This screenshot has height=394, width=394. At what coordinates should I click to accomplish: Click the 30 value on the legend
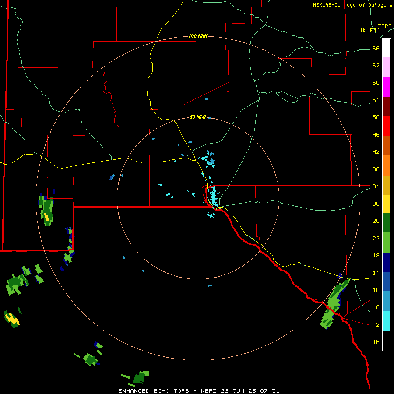coord(376,204)
